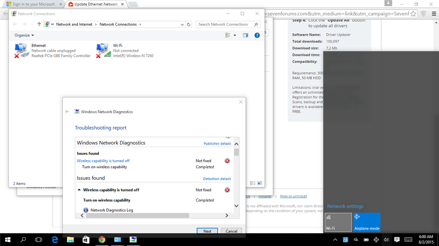Go up one level in Explorer
Image resolution: width=439 pixels, height=246 pixels.
[x=39, y=24]
